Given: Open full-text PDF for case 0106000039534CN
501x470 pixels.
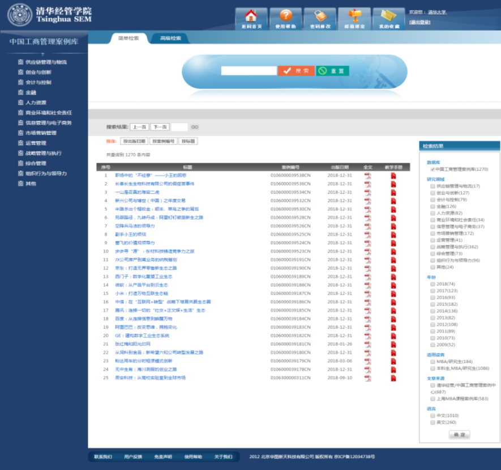Looking at the screenshot, I should click(x=368, y=192).
